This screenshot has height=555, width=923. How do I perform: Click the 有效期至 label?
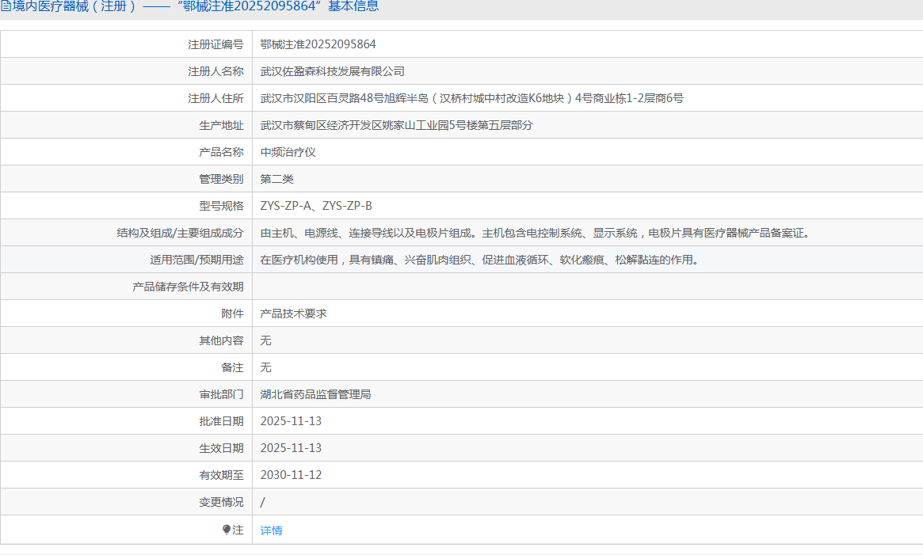click(x=221, y=475)
